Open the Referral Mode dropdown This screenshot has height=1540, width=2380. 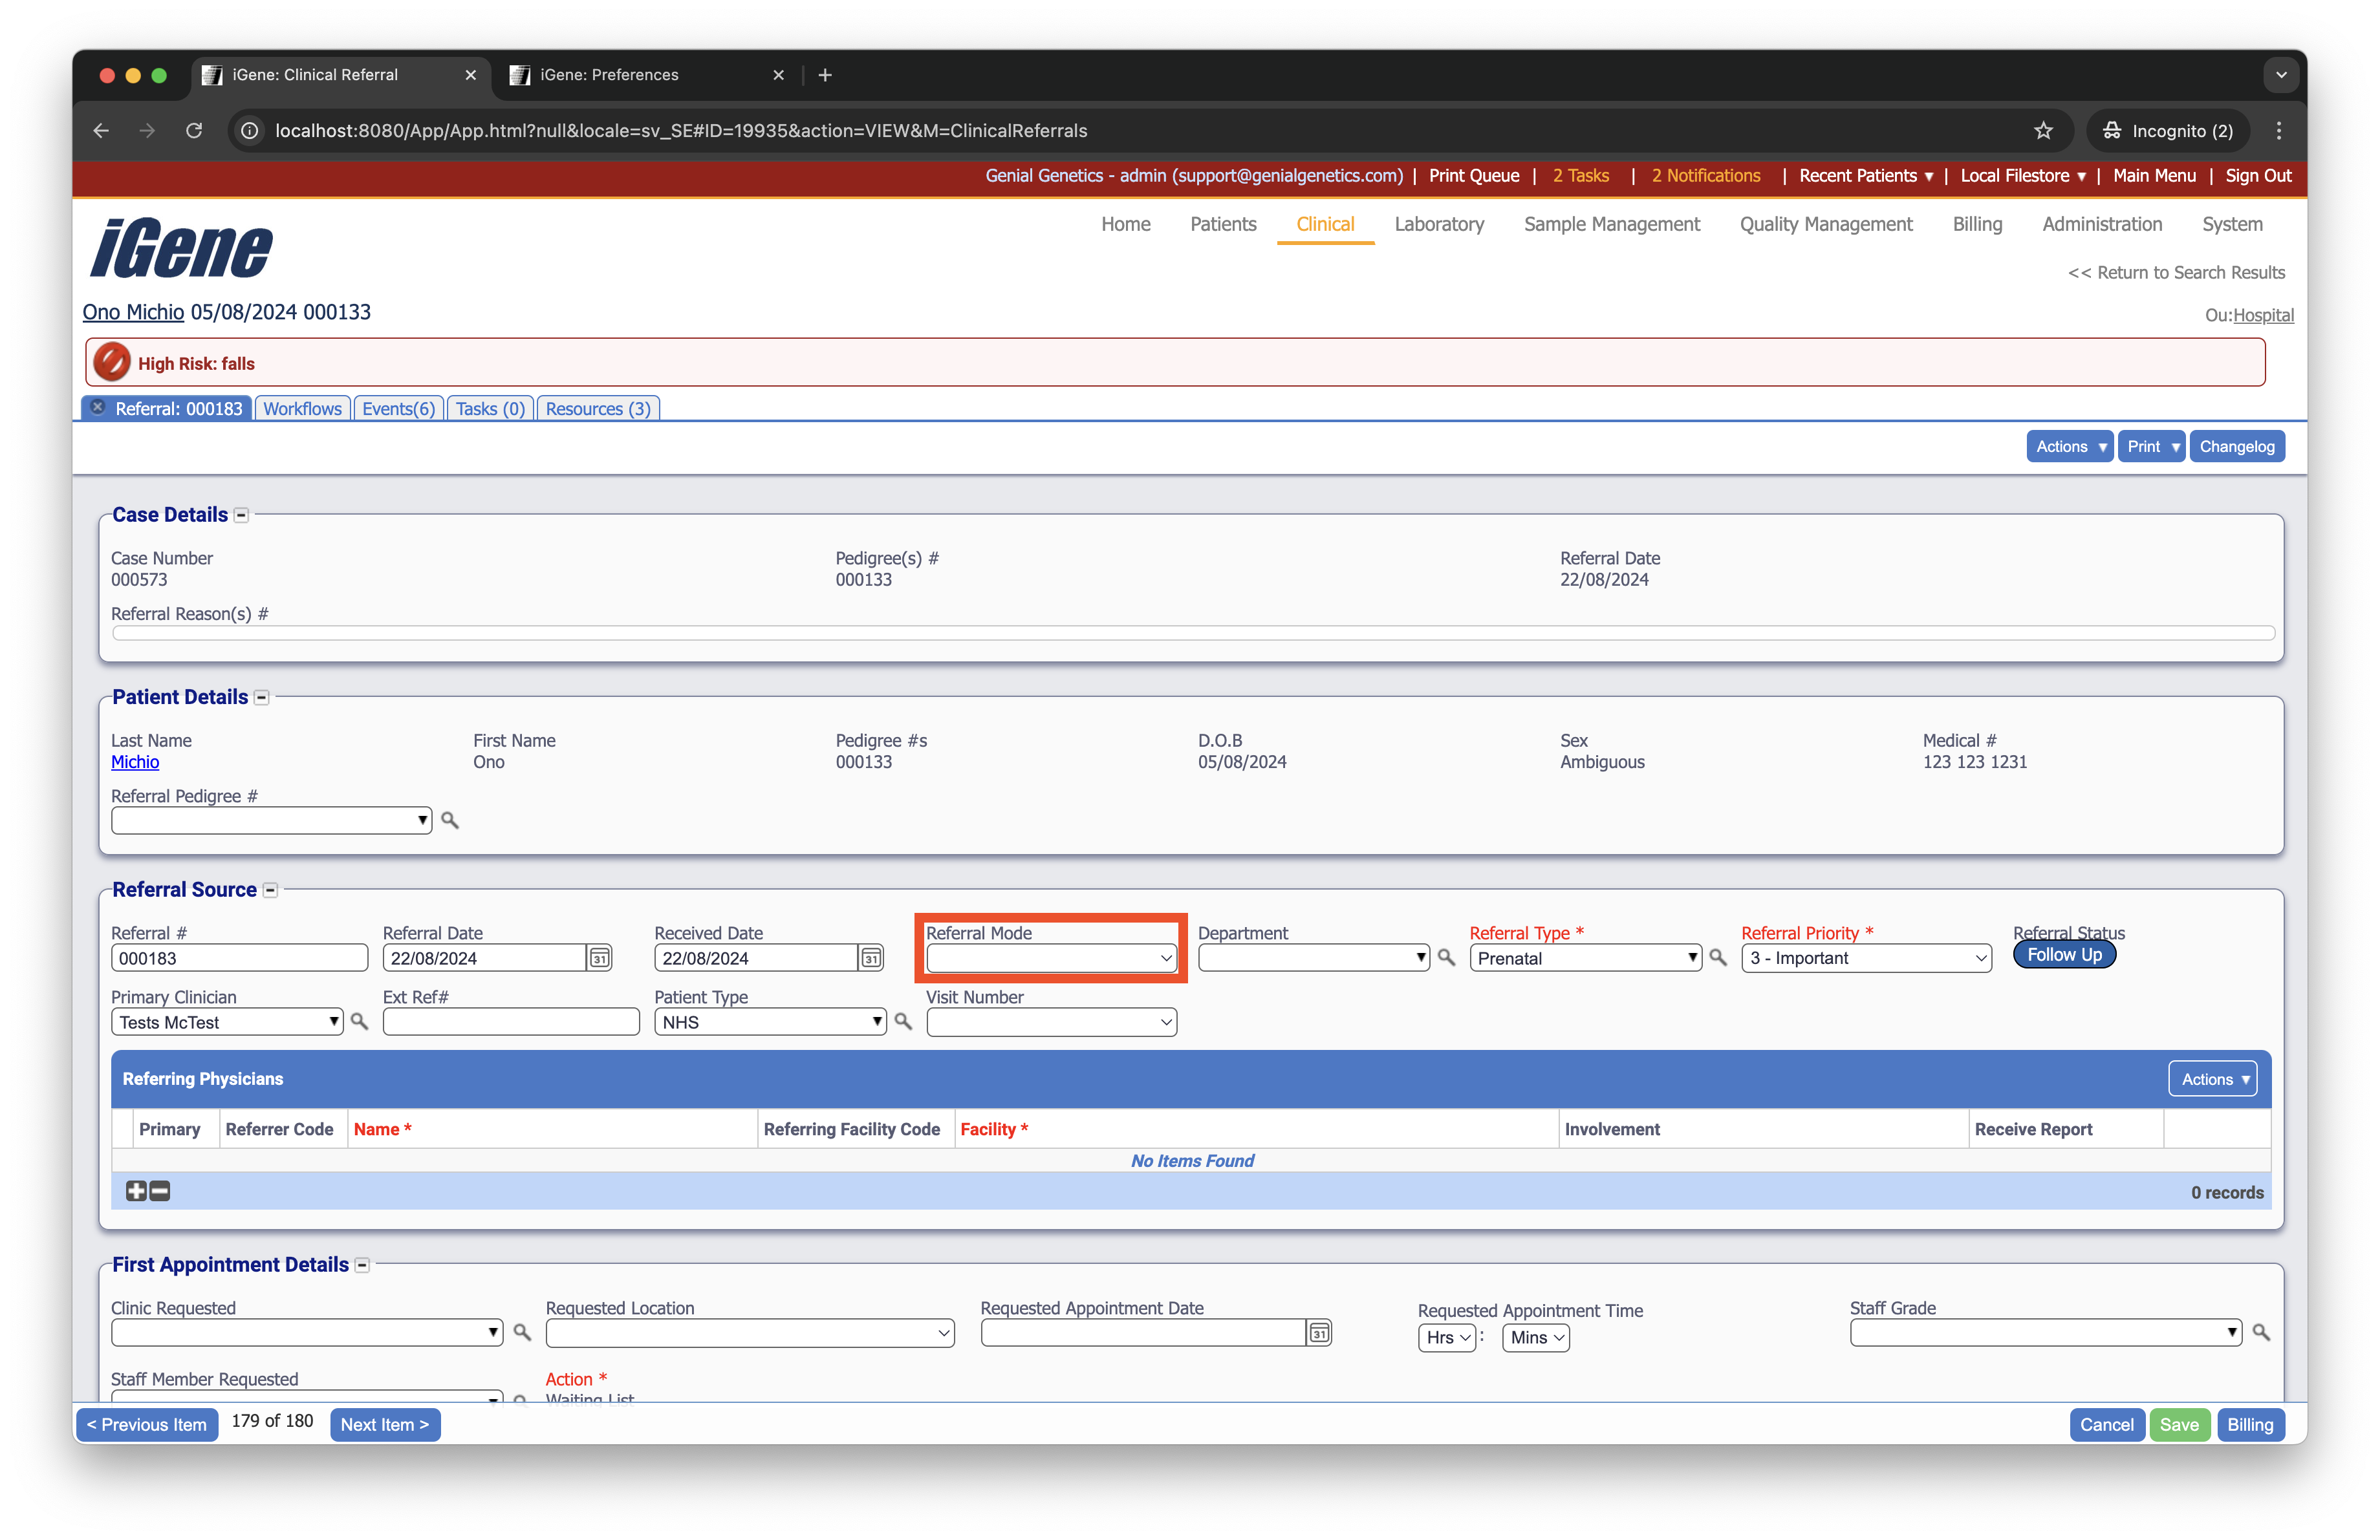pos(1051,957)
